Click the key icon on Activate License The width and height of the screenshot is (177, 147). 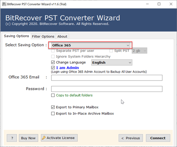(x=44, y=138)
